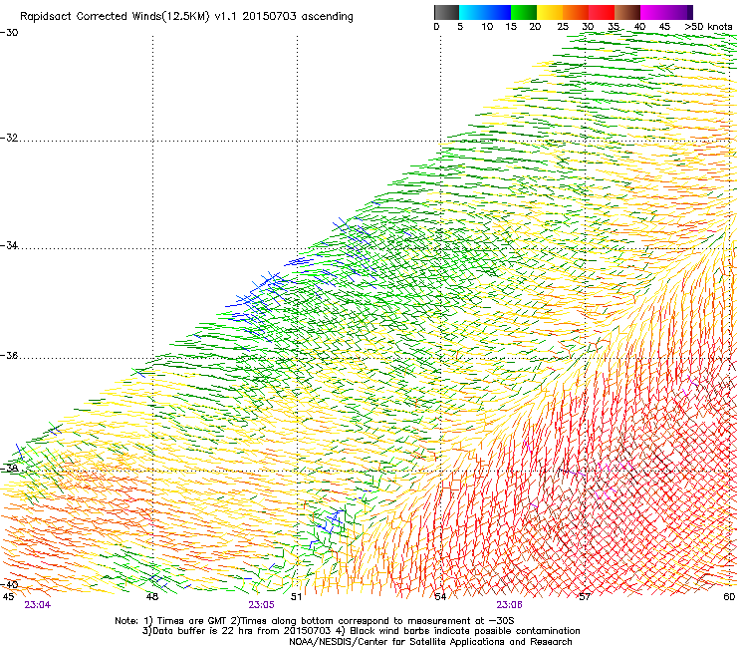This screenshot has height=648, width=737.
Task: Click the NOAA/NESDIS credit line
Action: click(x=430, y=642)
